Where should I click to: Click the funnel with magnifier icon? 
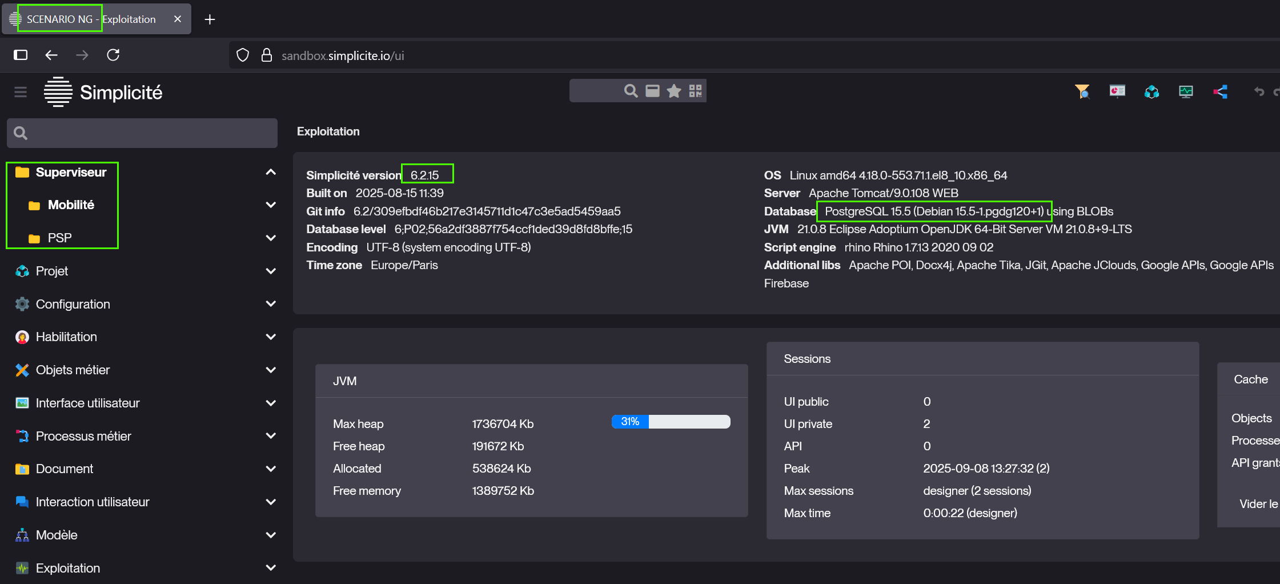tap(1082, 91)
